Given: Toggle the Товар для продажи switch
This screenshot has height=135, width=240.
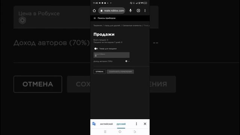Looking at the screenshot, I should pyautogui.click(x=96, y=49).
